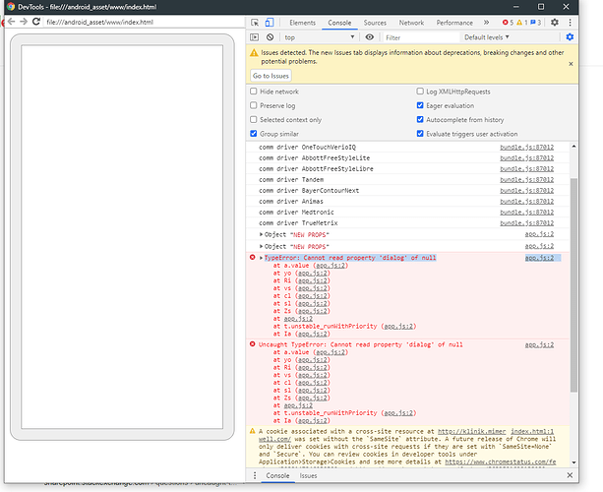This screenshot has height=492, width=603.
Task: Expand the first Object NEW PROPS entry
Action: pyautogui.click(x=261, y=234)
